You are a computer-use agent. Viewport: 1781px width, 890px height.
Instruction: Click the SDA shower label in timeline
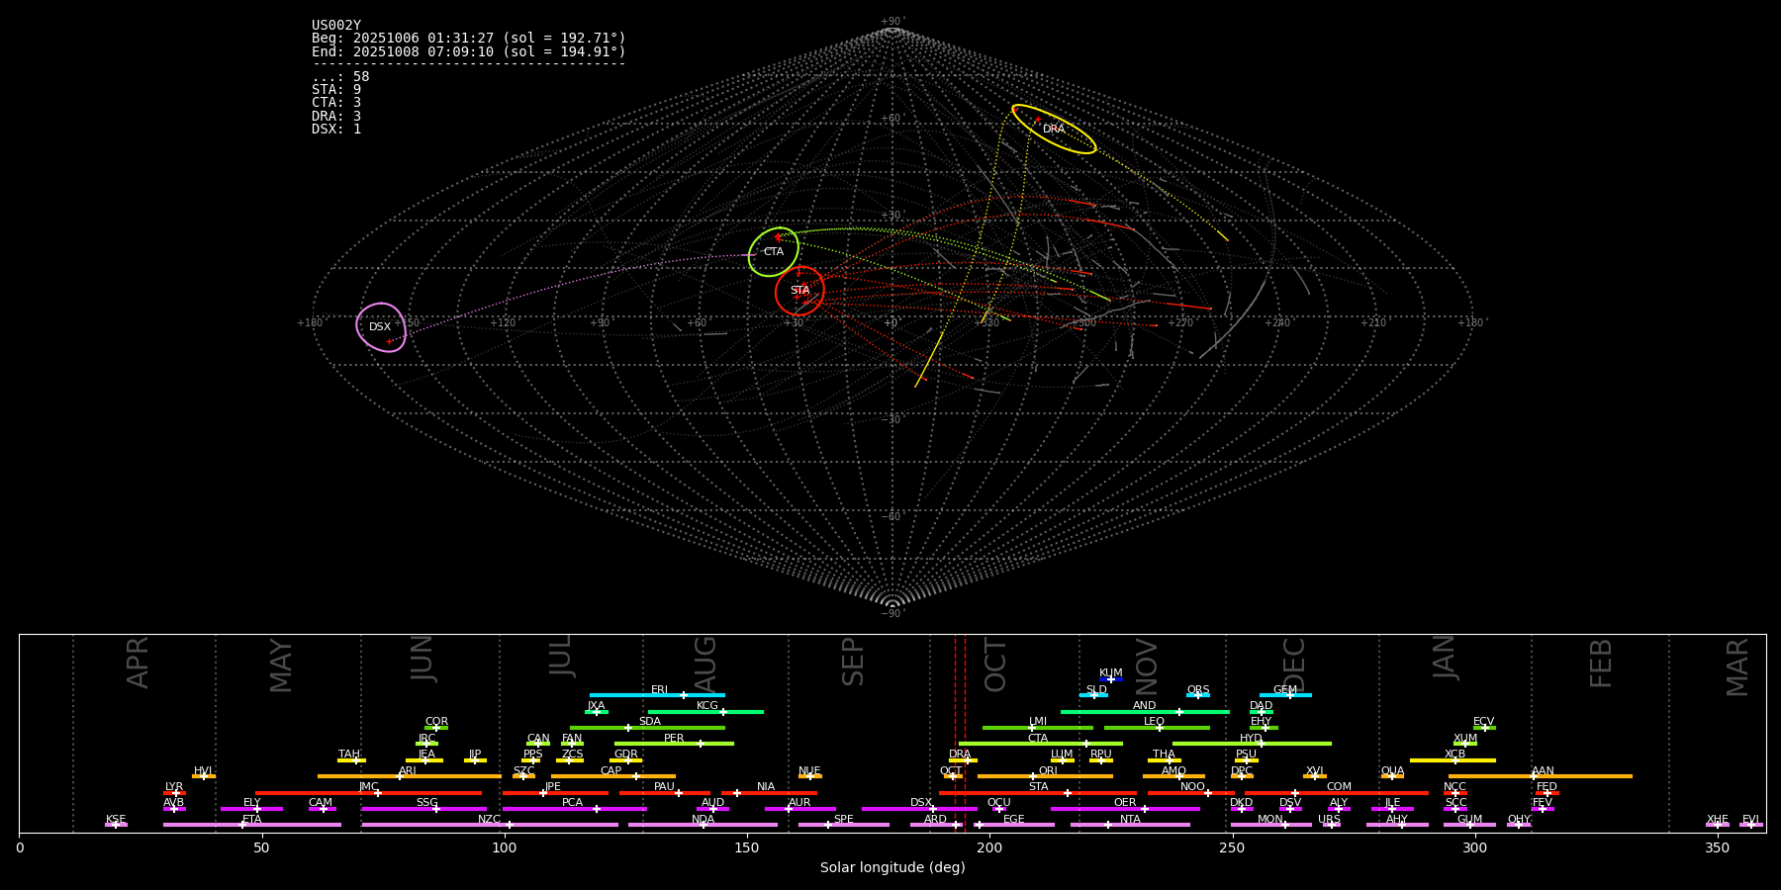click(x=650, y=722)
